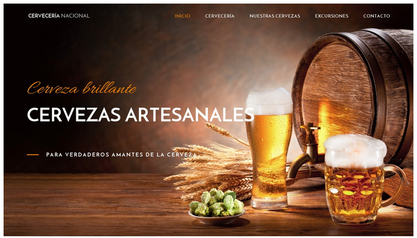Click the foam on the tall glass
The width and height of the screenshot is (417, 238).
pyautogui.click(x=269, y=101)
